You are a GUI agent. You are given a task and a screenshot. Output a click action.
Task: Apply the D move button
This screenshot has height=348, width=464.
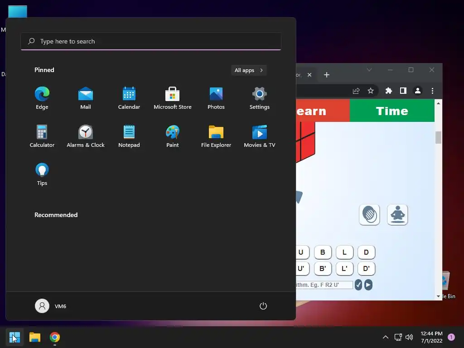click(366, 252)
